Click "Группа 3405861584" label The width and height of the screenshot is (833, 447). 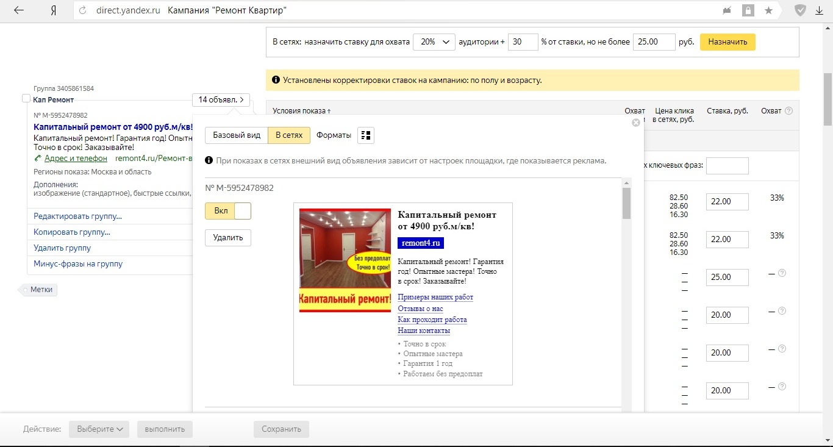64,88
